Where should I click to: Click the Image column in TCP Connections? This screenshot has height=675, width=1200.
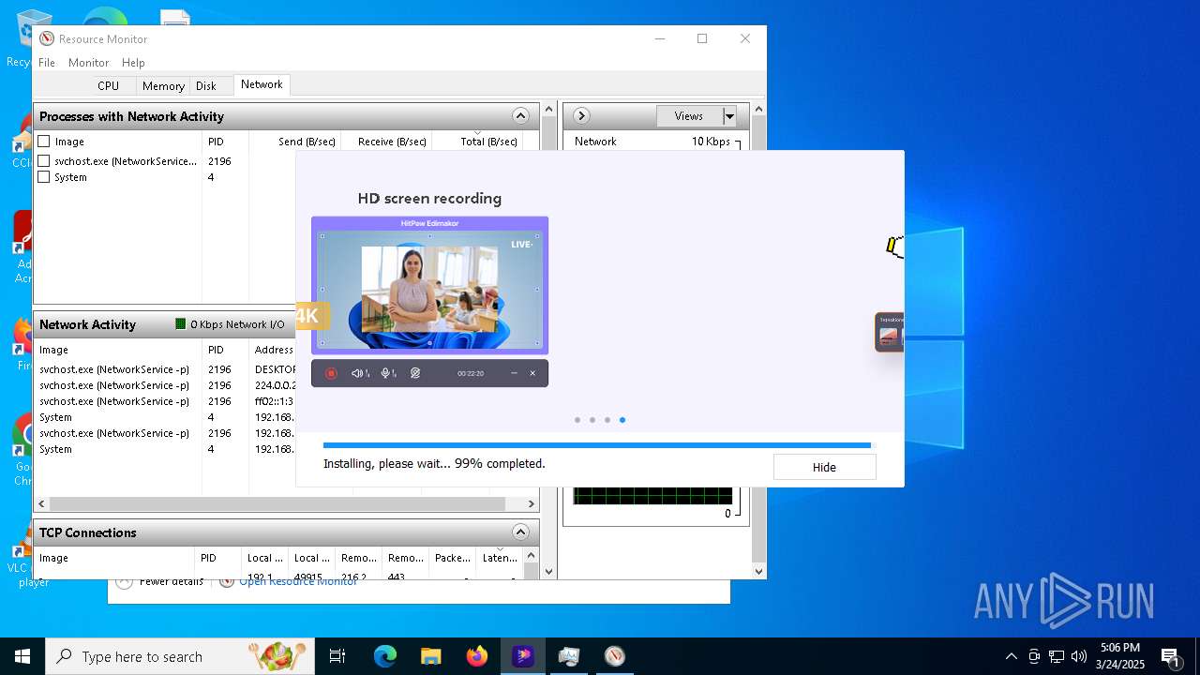114,558
